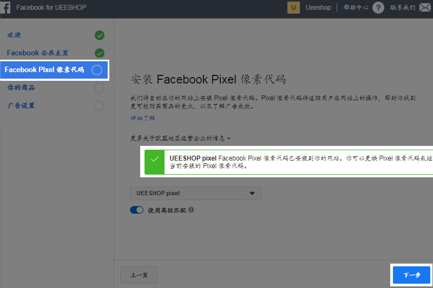Toggle the 使用高级匹配 switch
The height and width of the screenshot is (288, 433).
pyautogui.click(x=137, y=210)
